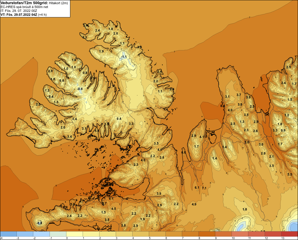
Task: Click the '0.9' temperature value
Action: coord(283,130)
